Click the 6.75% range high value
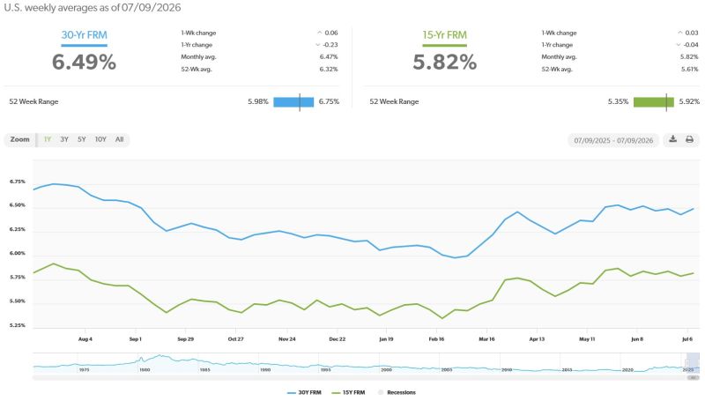Viewport: 705px width, 401px height. (329, 101)
